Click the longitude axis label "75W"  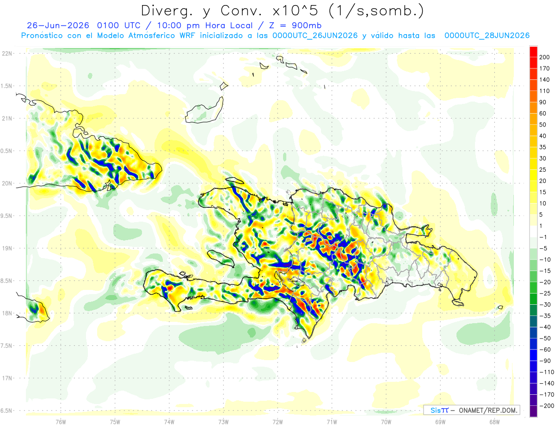click(x=115, y=422)
